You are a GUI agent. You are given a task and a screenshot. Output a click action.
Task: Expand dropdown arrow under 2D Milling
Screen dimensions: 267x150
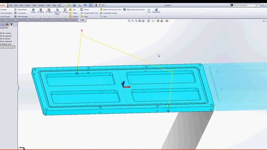40,17
